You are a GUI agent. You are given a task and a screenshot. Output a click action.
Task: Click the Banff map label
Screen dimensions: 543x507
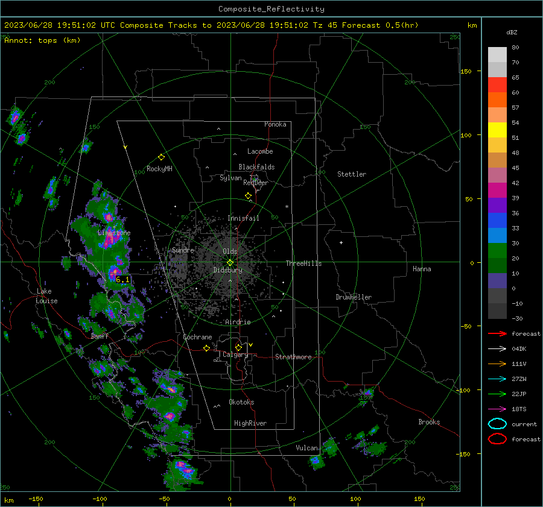100,336
